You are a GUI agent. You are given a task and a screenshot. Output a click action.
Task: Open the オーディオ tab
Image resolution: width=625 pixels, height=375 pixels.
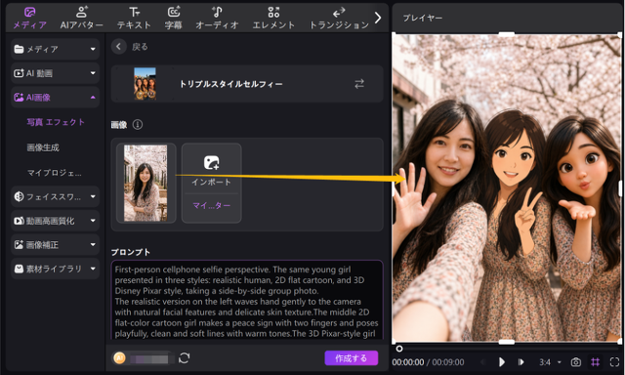pyautogui.click(x=217, y=19)
